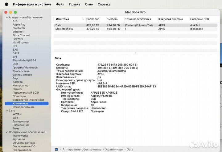Image resolution: width=222 pixels, height=152 pixels.
Task: Select Электропитание in the sidebar
Action: click(x=24, y=107)
